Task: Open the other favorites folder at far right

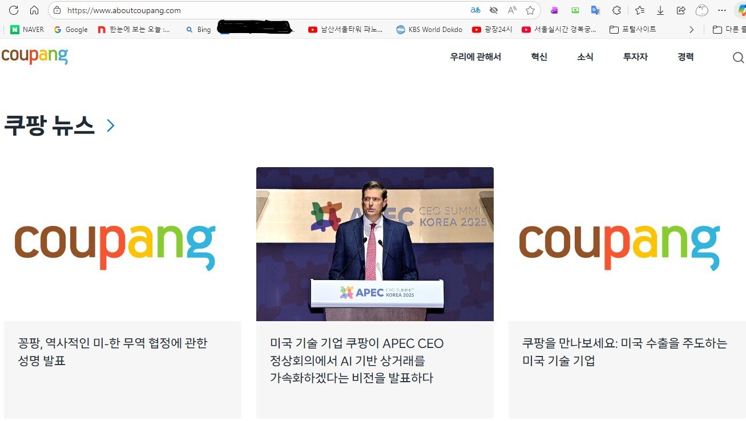Action: (729, 30)
